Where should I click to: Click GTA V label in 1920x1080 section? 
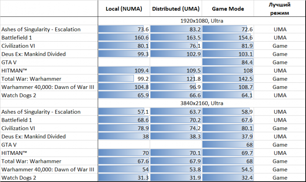pos(9,62)
